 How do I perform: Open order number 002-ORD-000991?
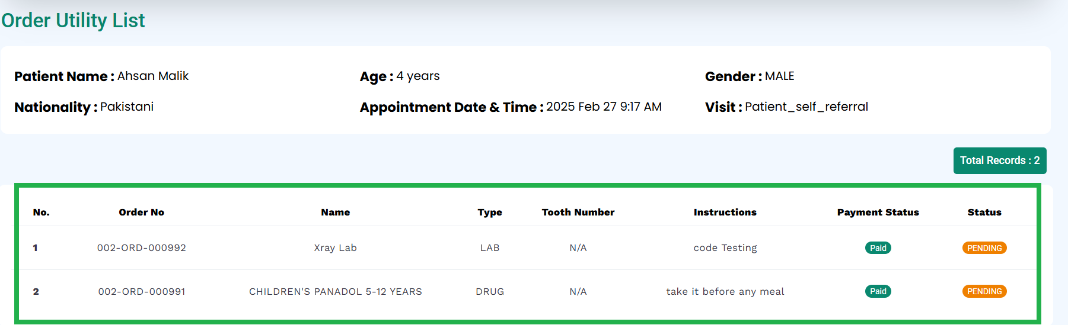(142, 291)
